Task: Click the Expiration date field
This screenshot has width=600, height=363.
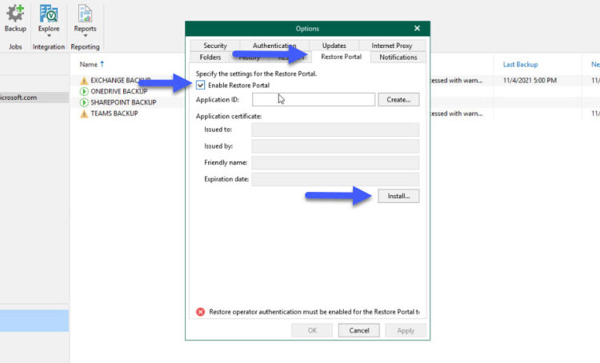Action: coord(335,179)
